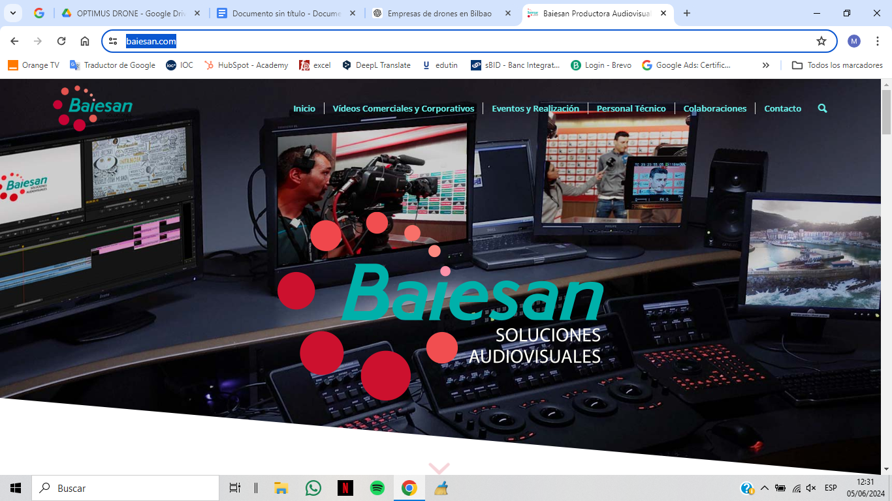Close the Documento sin título tab
The width and height of the screenshot is (892, 501).
[353, 13]
